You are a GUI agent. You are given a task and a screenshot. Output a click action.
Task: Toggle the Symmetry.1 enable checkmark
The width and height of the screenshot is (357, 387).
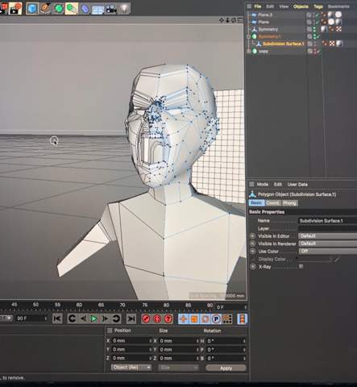click(318, 36)
